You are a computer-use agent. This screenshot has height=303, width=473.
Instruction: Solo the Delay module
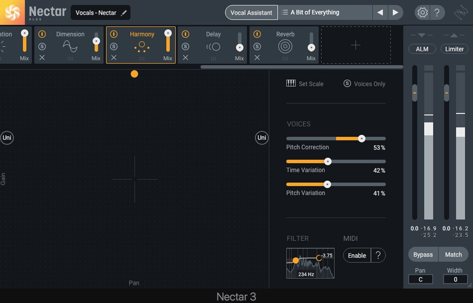pos(186,46)
